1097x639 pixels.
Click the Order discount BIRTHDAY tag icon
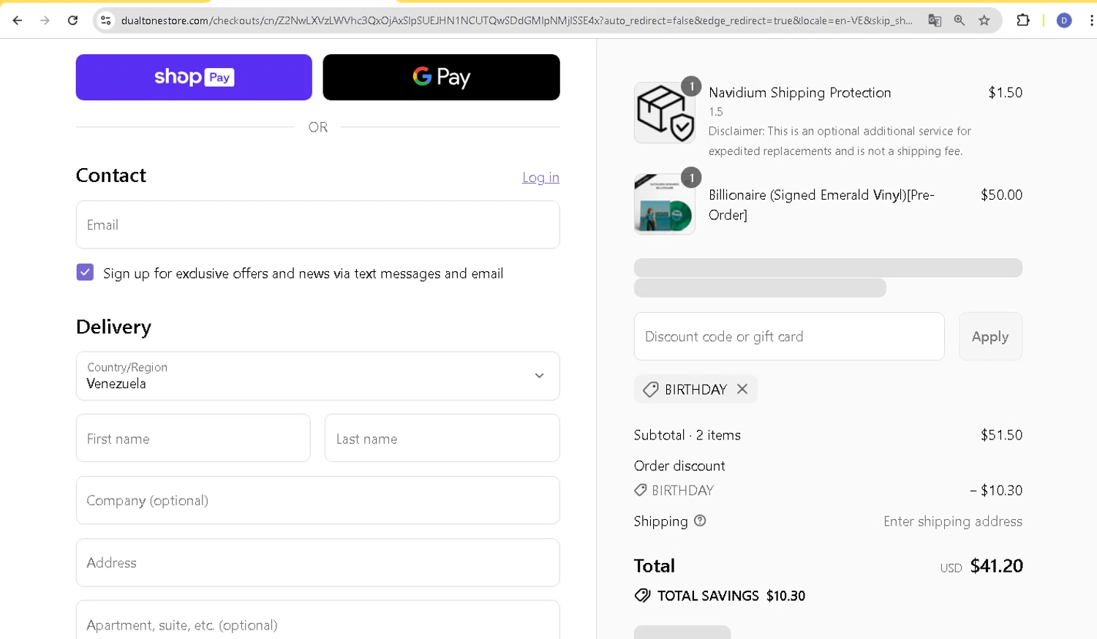click(x=640, y=490)
